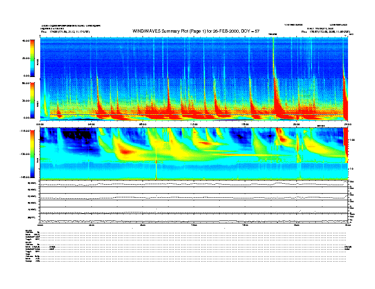Click the 10 tick right of TNR panel

tap(352, 169)
